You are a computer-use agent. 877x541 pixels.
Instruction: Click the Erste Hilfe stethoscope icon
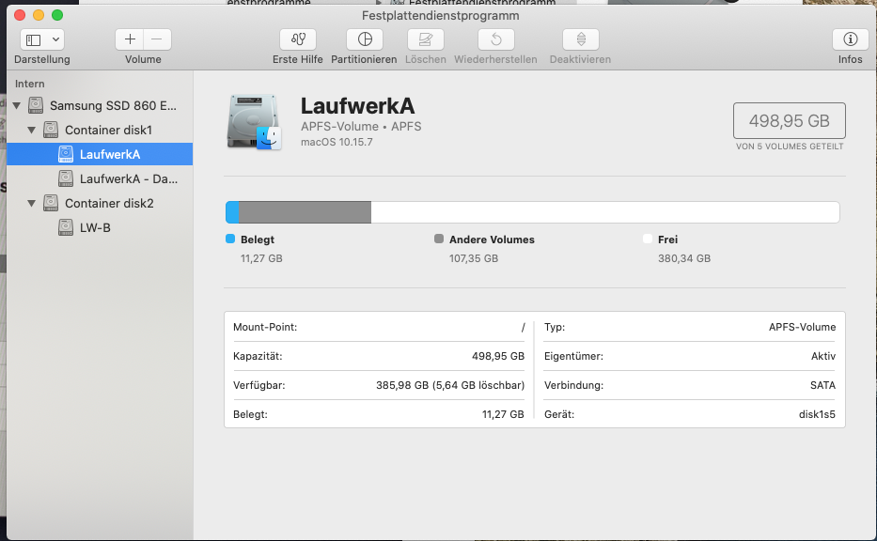(x=298, y=39)
